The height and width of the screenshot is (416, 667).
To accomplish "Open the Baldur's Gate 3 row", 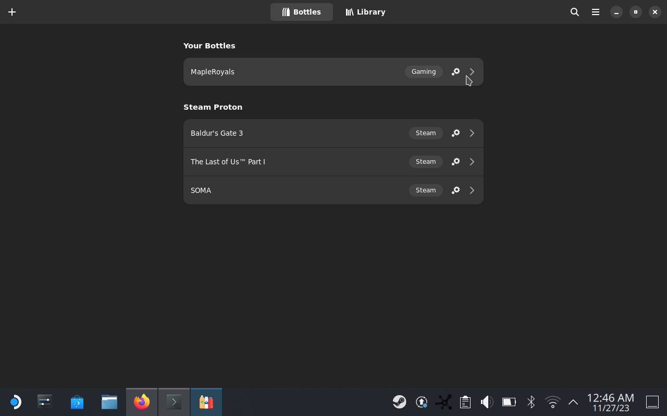I will 333,133.
